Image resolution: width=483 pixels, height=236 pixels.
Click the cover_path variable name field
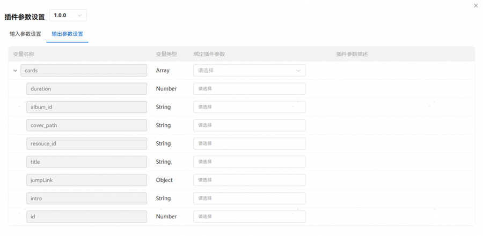(x=86, y=125)
